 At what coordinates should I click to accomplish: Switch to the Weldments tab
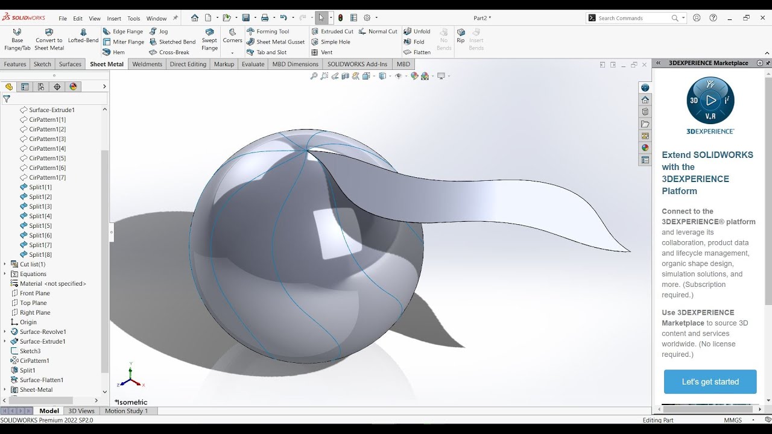147,64
